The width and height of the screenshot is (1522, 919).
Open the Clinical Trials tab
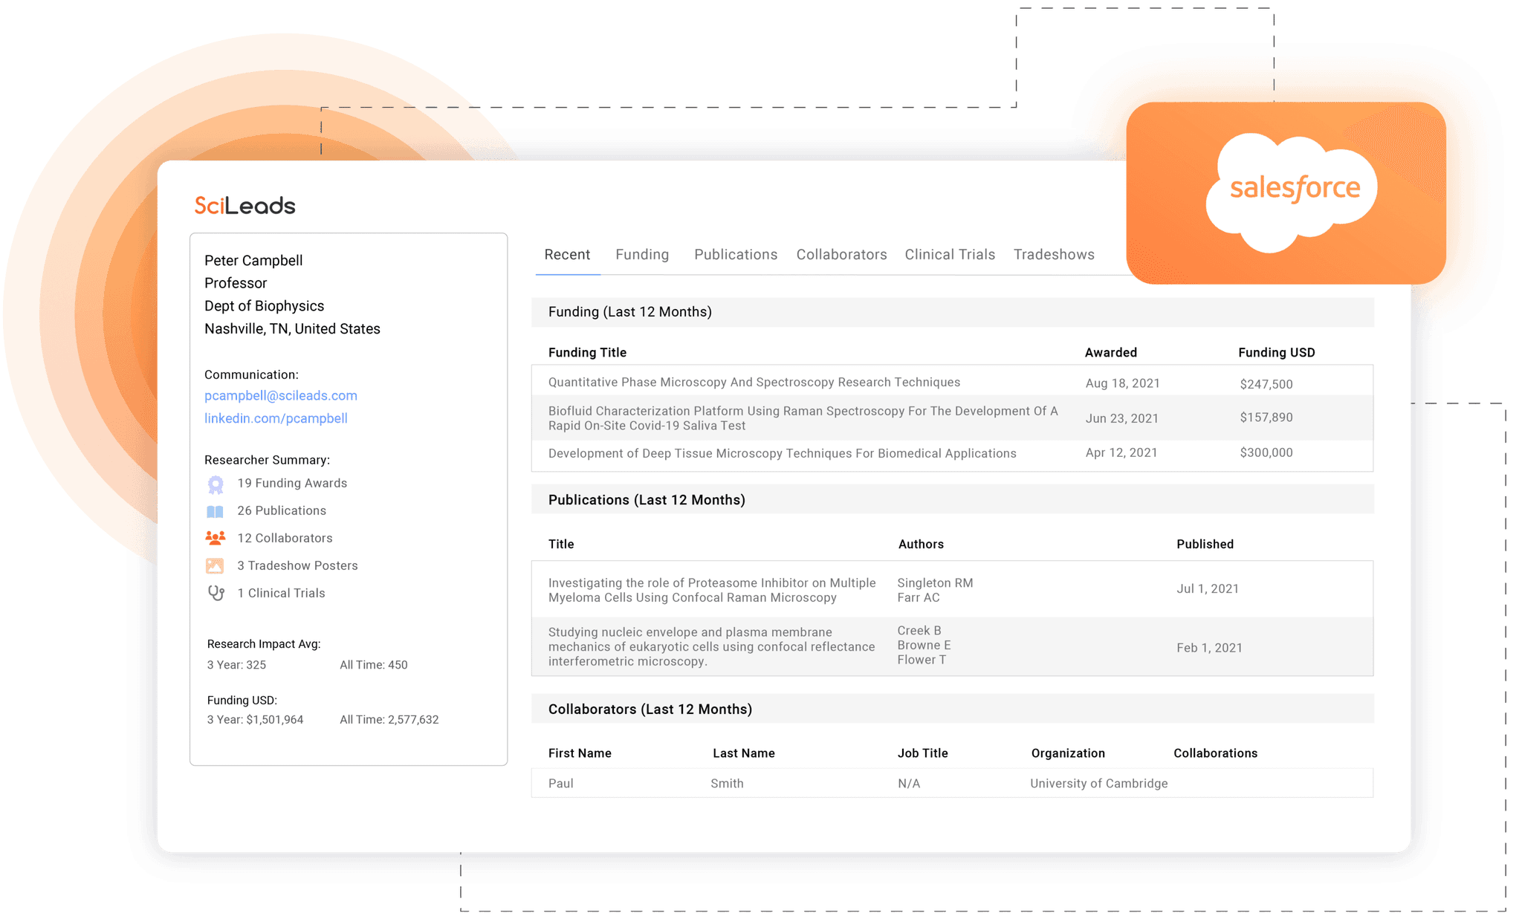point(950,255)
